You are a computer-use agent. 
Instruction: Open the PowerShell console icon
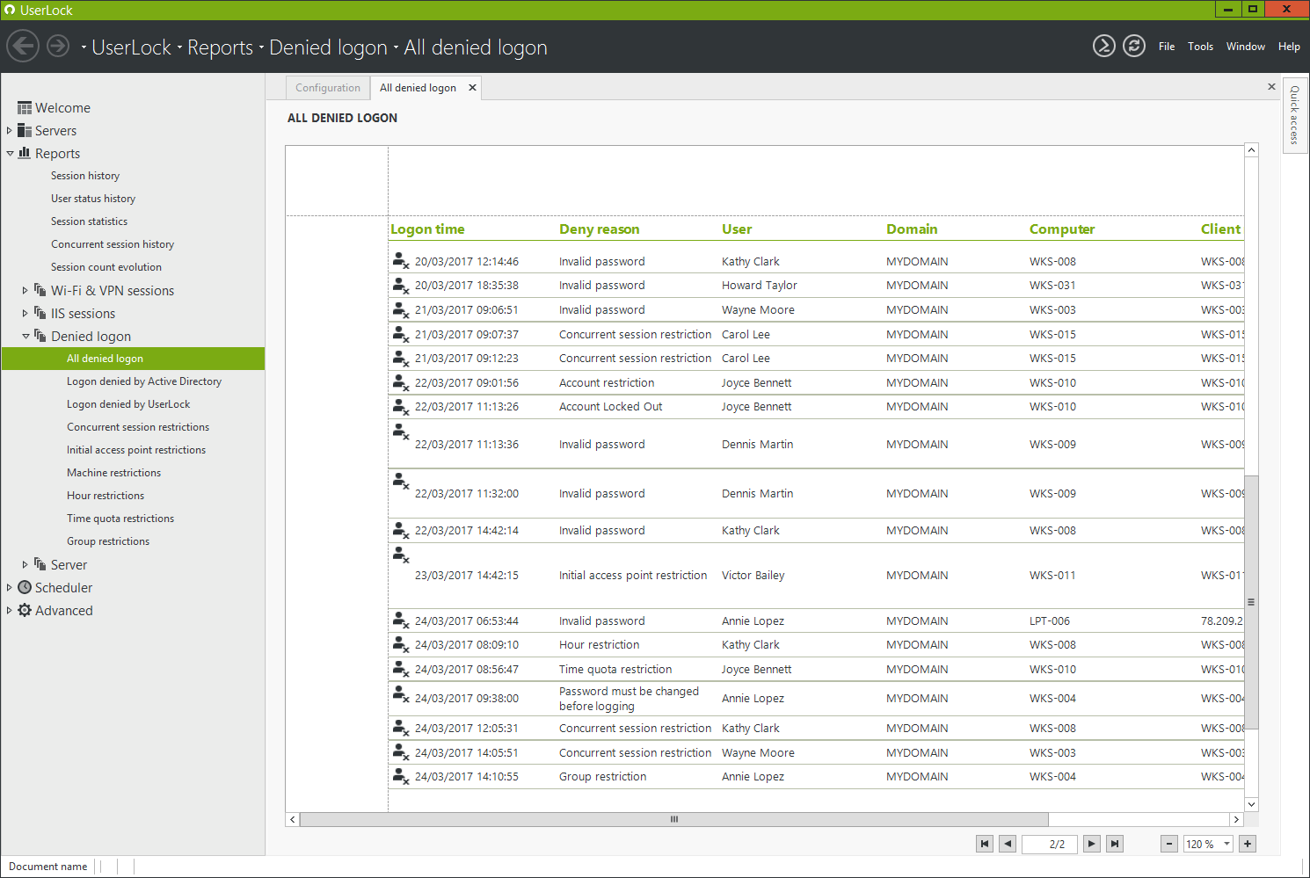(1104, 46)
